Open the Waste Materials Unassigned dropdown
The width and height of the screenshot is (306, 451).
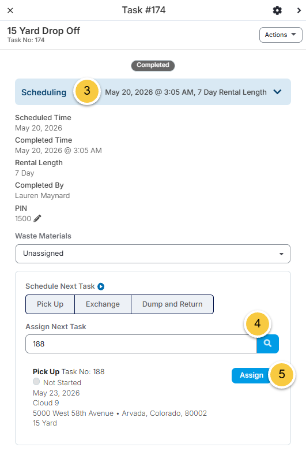coord(153,254)
